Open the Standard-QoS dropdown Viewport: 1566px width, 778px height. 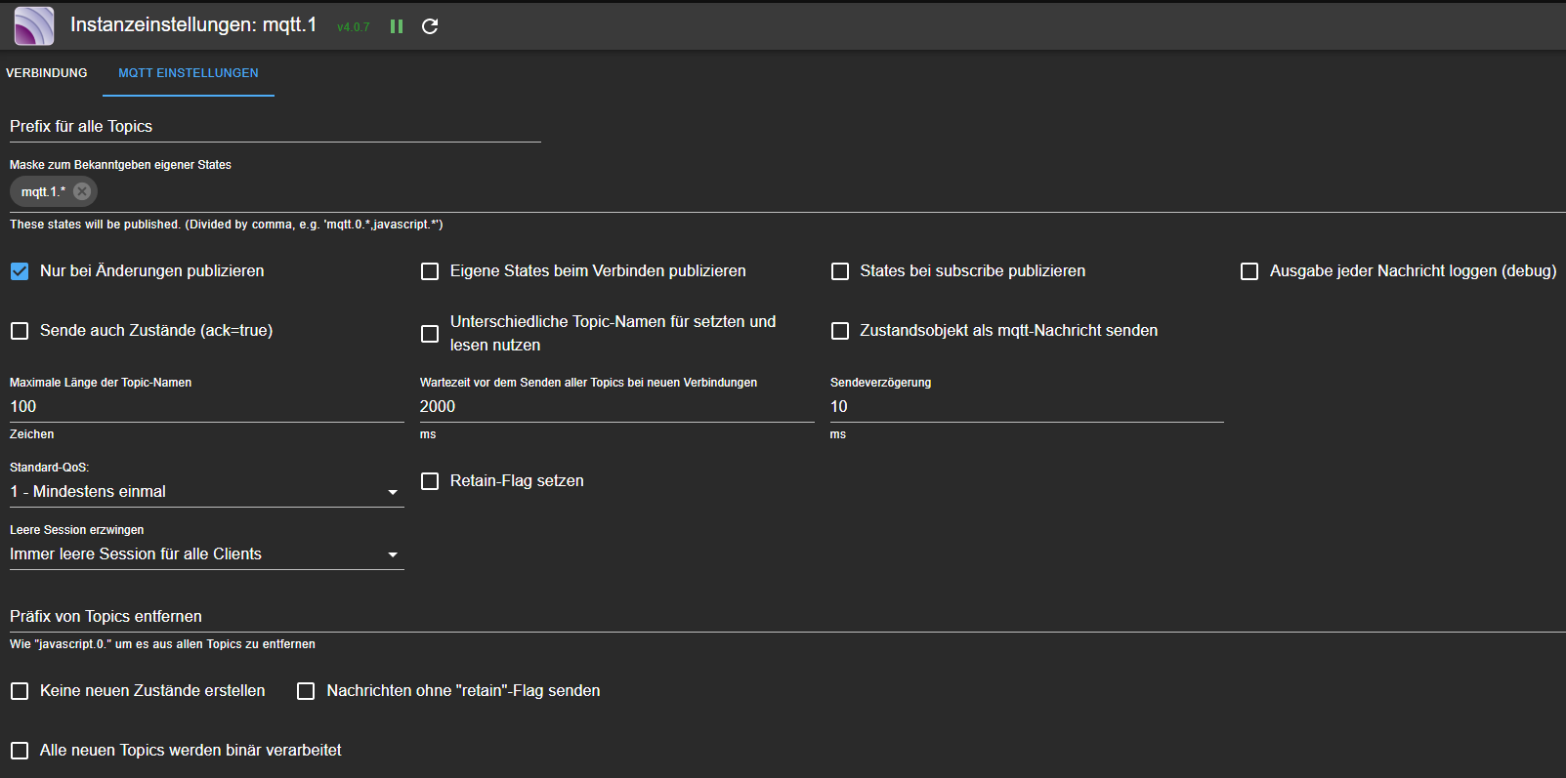coord(206,492)
